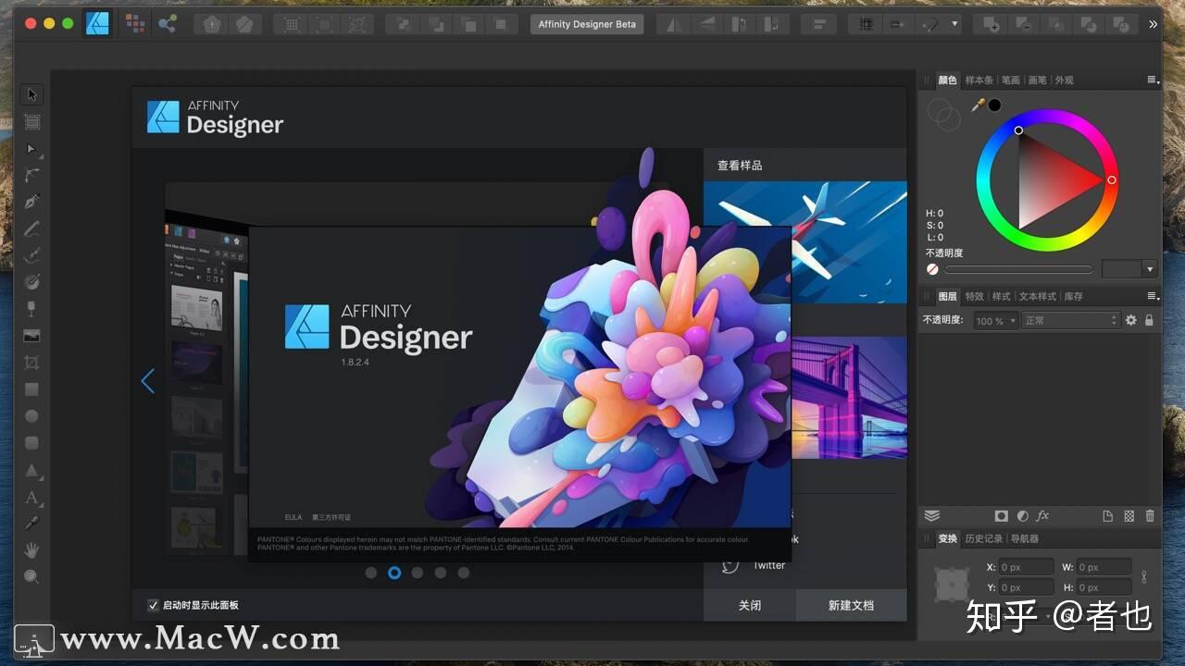Select the third carousel page dot
This screenshot has width=1185, height=666.
pyautogui.click(x=418, y=573)
